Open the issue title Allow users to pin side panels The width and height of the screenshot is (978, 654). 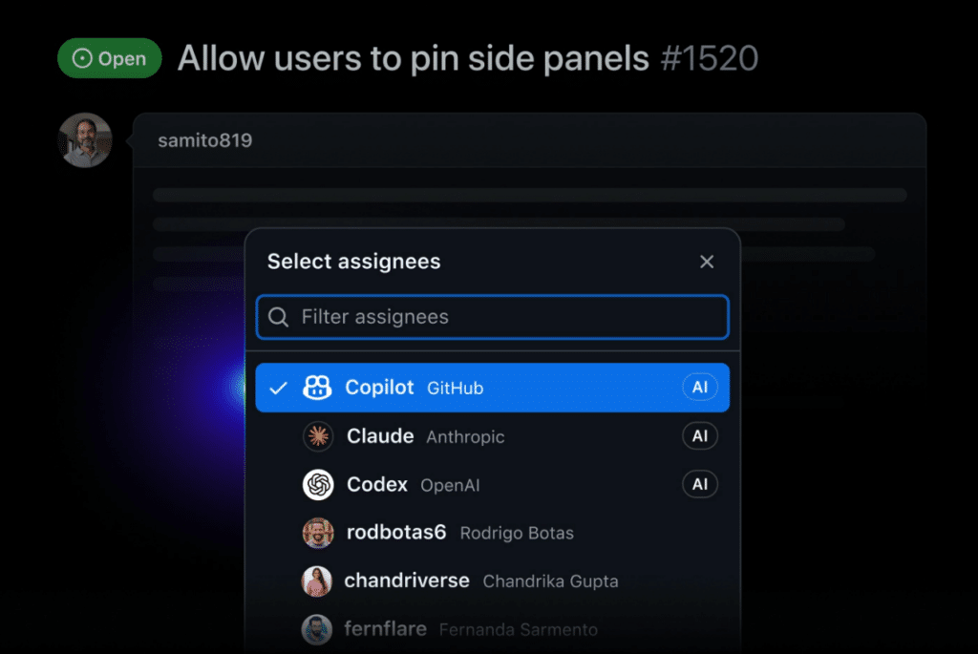tap(411, 57)
